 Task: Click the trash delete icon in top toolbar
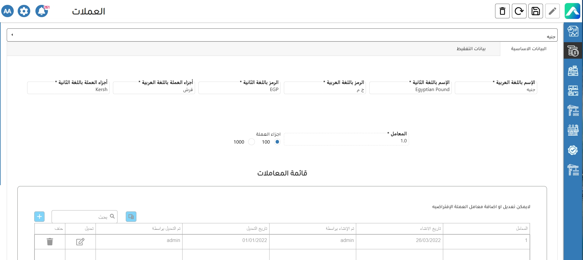502,11
